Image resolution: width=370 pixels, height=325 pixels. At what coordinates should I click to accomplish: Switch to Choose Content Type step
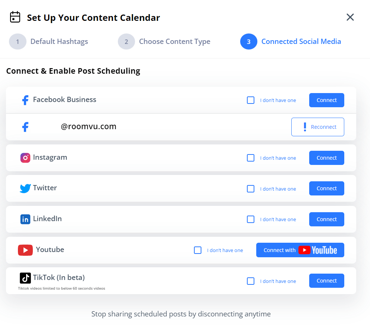tap(174, 42)
